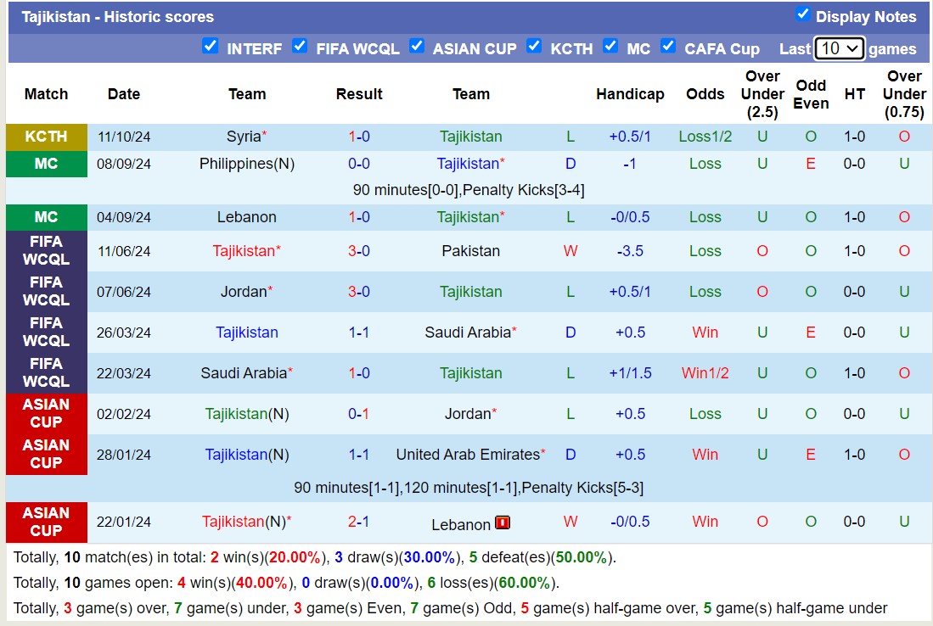Screen dimensions: 933x626
Task: Open the Pakistan team link
Action: [470, 251]
